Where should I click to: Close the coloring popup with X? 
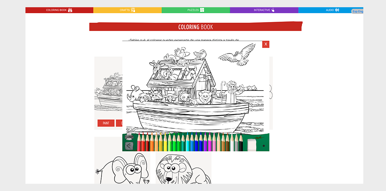(266, 44)
